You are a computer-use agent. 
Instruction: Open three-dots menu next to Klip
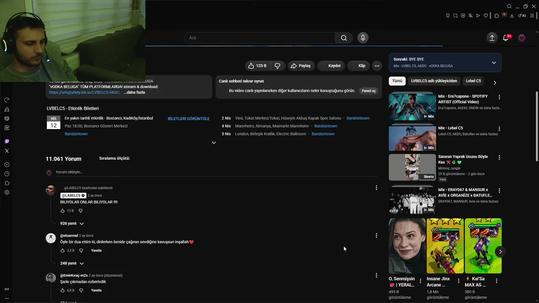coord(377,66)
